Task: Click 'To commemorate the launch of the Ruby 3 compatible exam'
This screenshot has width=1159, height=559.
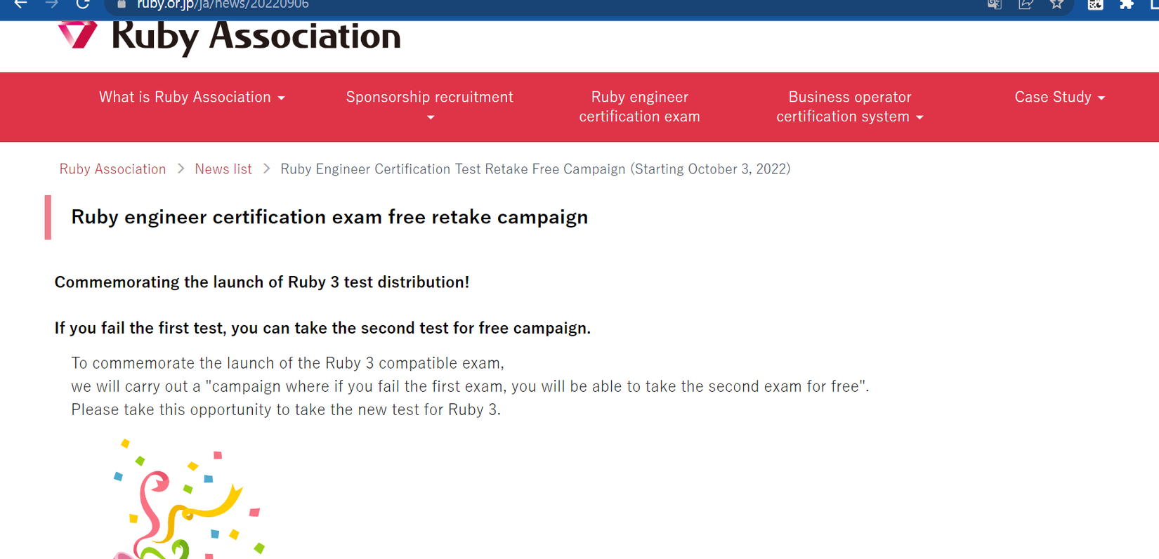Action: 288,363
